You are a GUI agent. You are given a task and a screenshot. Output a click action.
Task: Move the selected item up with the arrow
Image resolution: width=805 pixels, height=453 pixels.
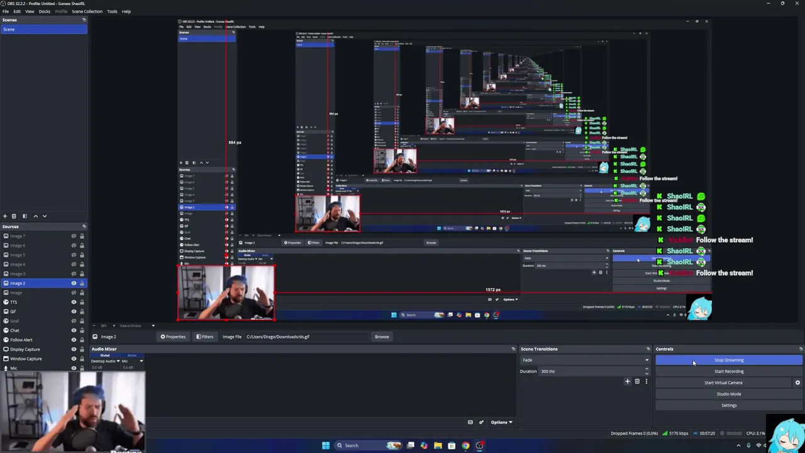35,216
